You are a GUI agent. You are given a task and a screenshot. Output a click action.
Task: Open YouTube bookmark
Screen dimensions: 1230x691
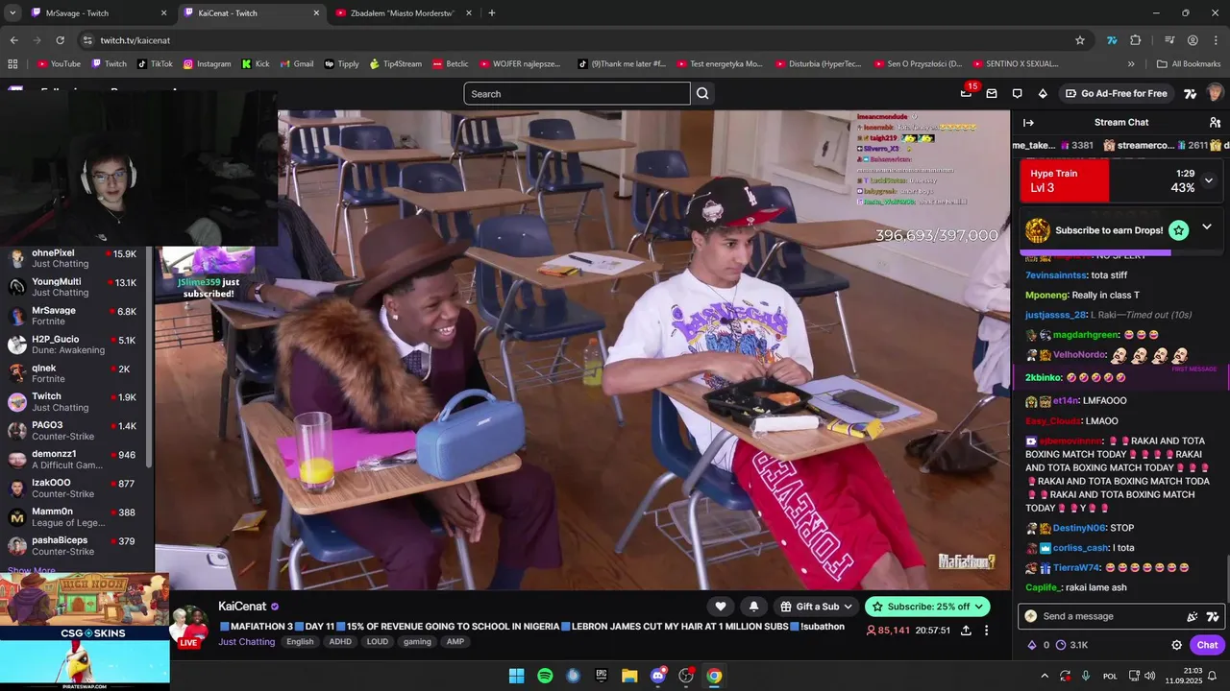point(59,64)
